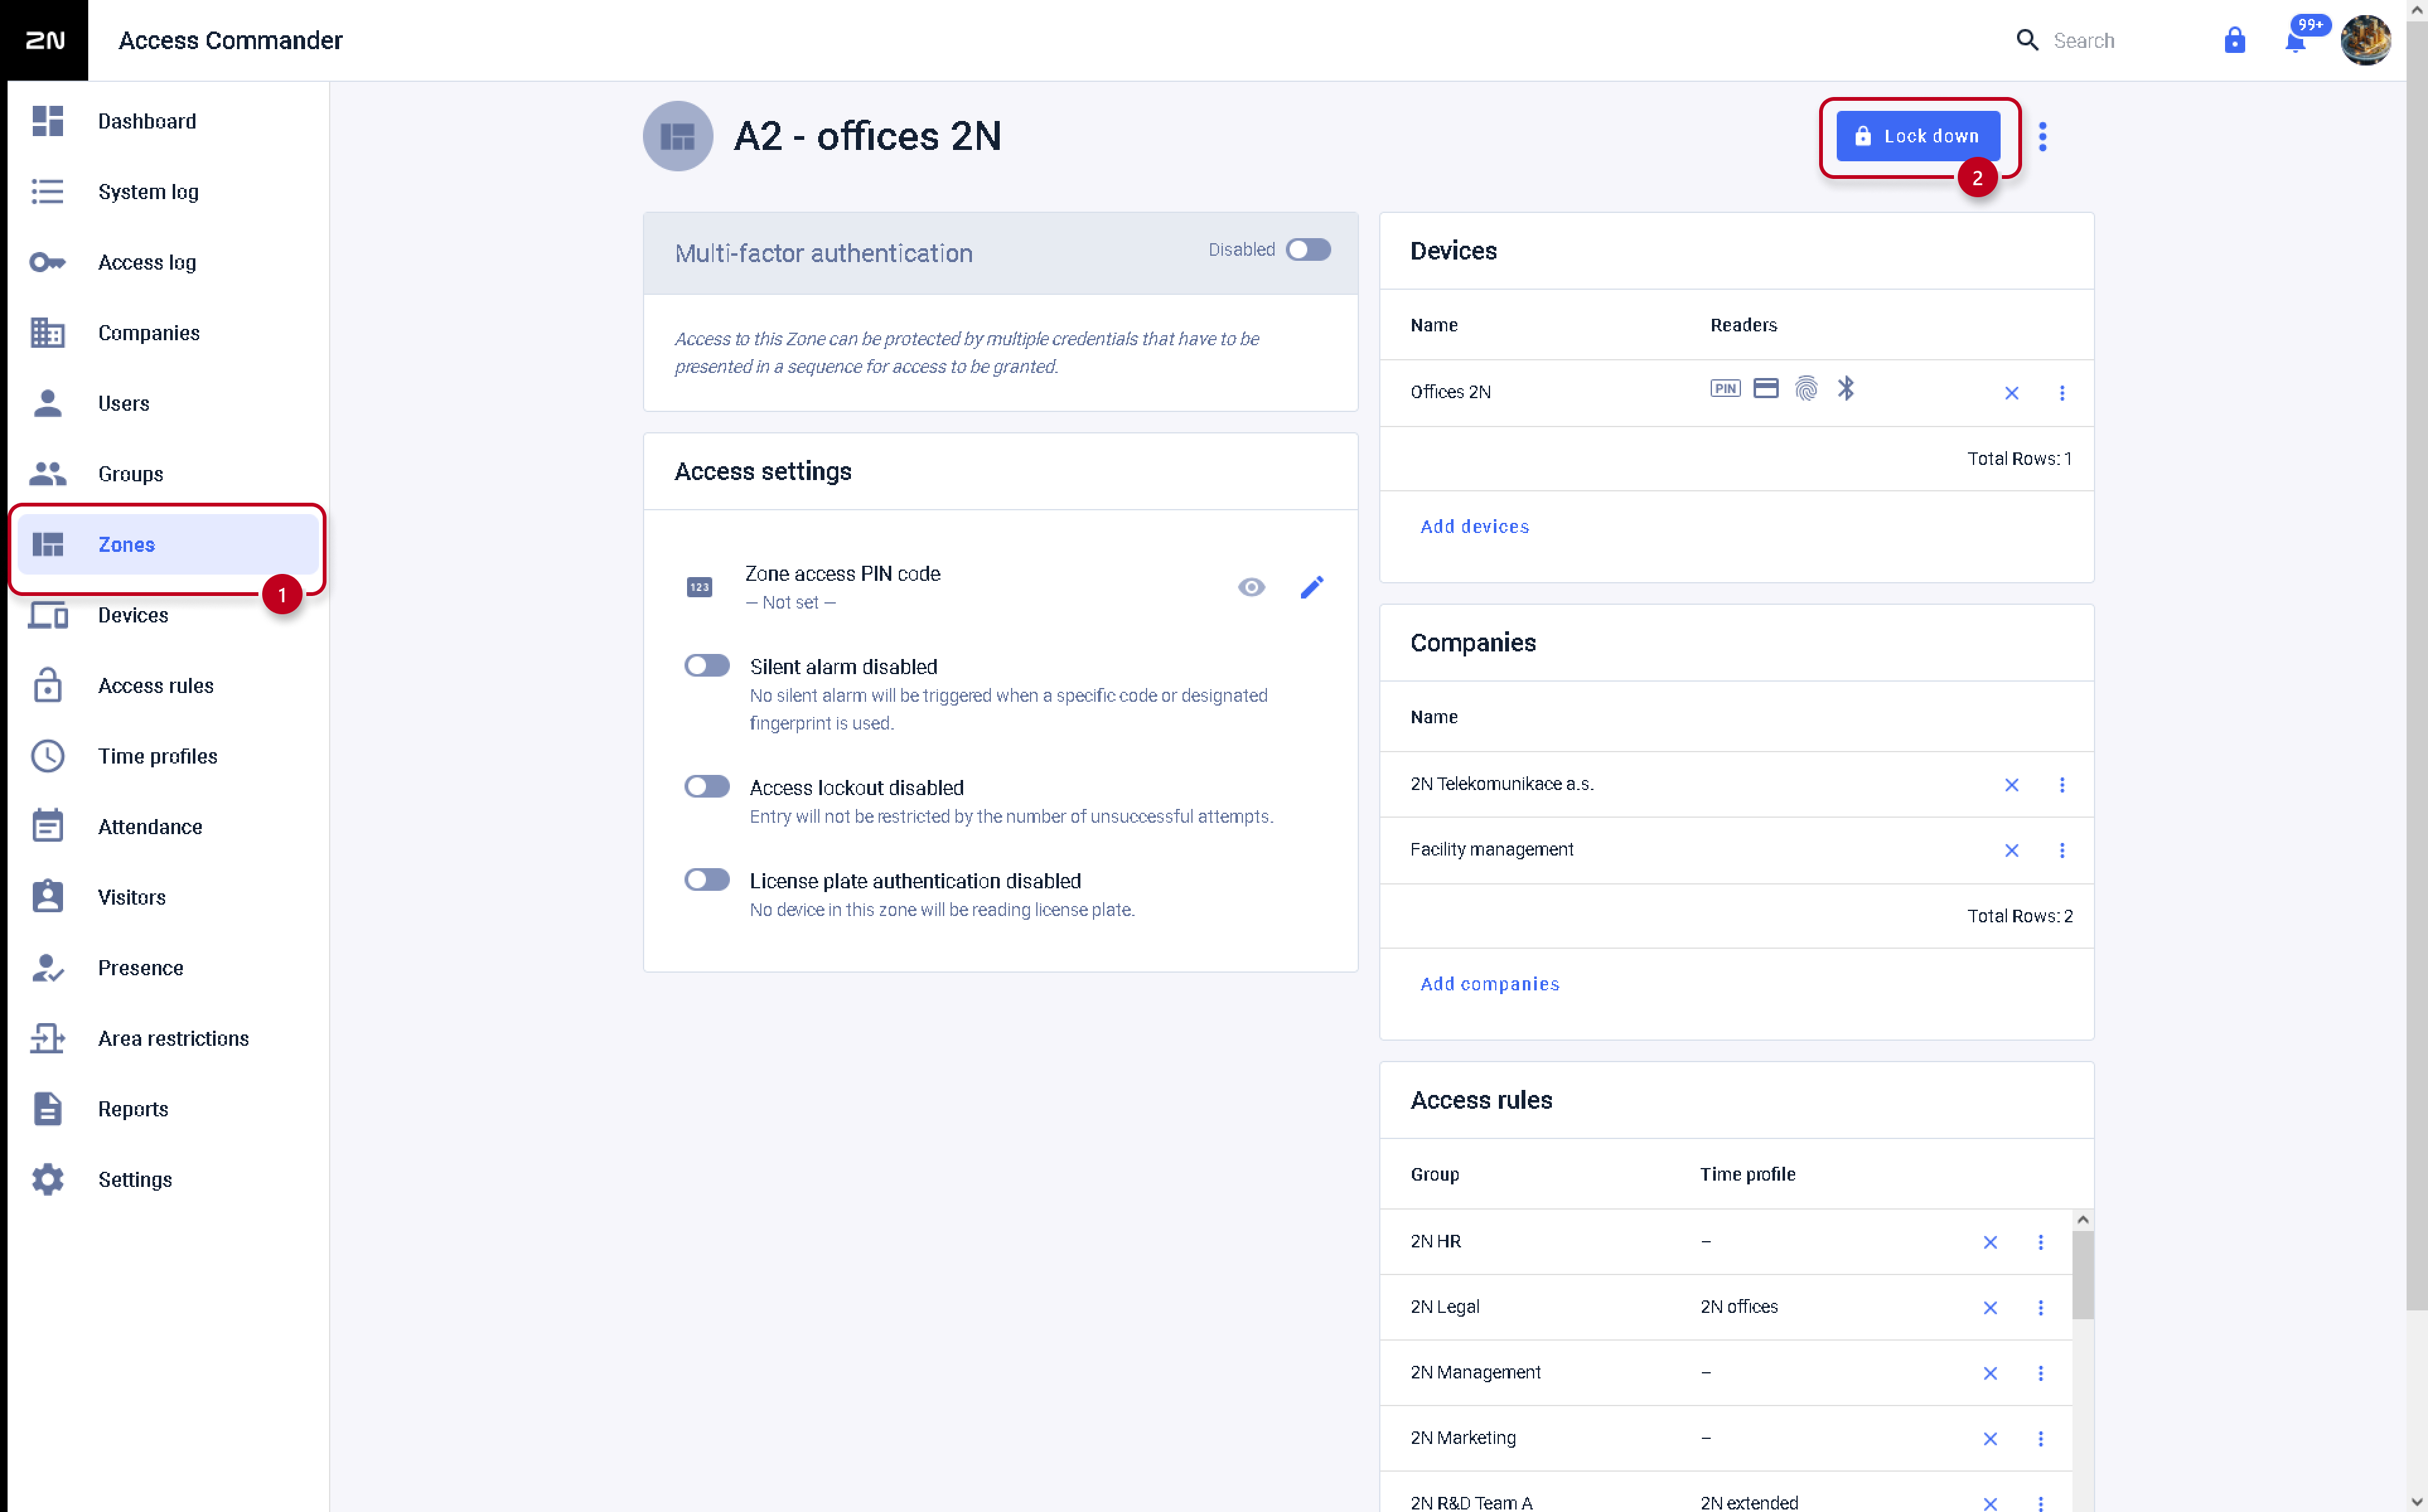Image resolution: width=2428 pixels, height=1512 pixels.
Task: Open options menu for 2N Telekomunikace a.s.
Action: click(x=2062, y=785)
